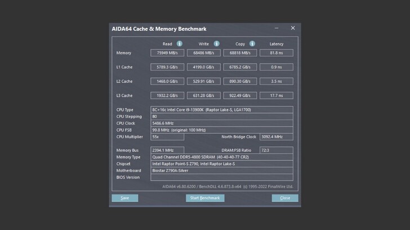Click the North Bridge Clock value field
The image size is (410, 230).
(276, 137)
